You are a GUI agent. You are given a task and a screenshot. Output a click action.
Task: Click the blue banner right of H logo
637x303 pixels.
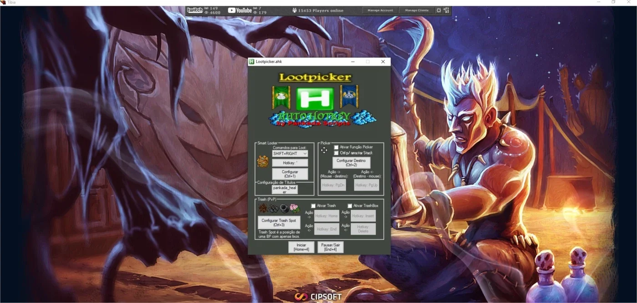pyautogui.click(x=349, y=96)
